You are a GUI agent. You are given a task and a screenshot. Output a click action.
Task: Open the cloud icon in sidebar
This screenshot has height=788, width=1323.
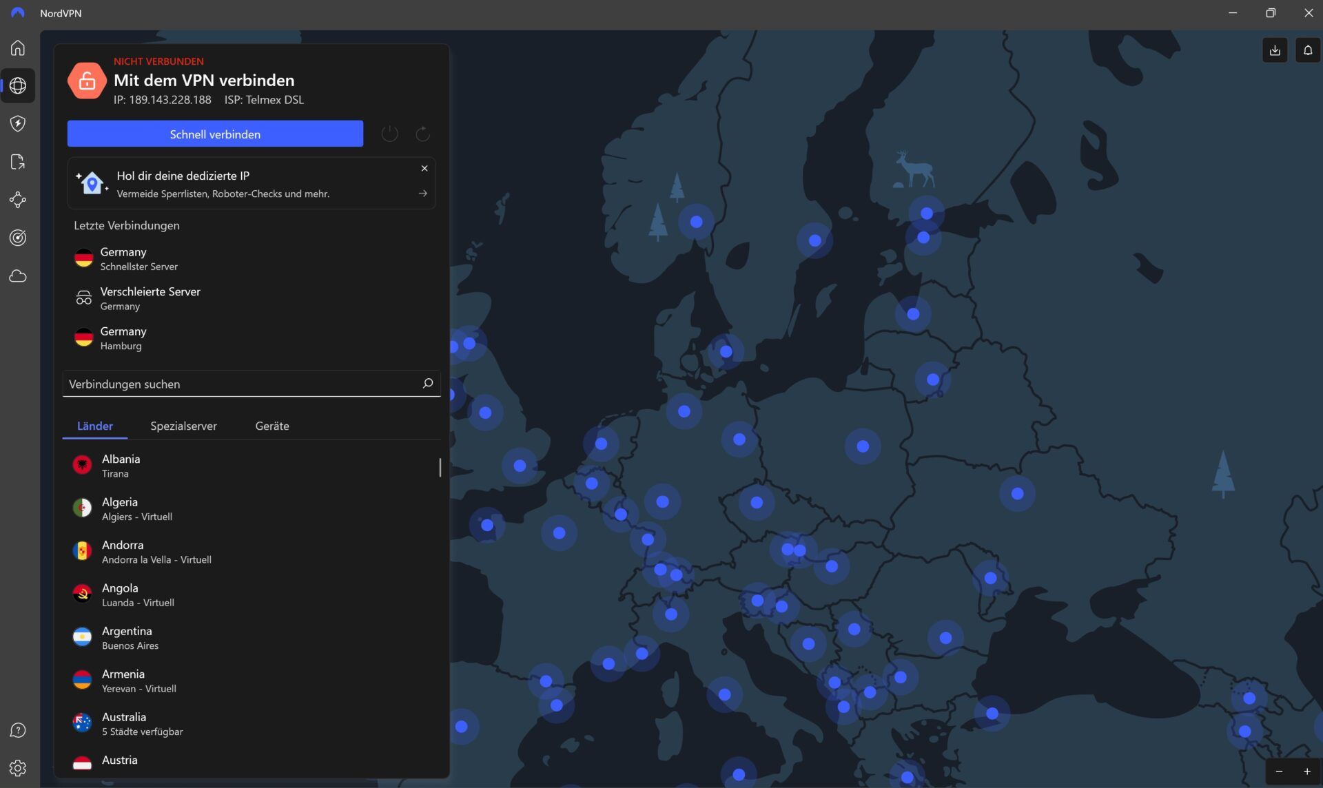coord(18,276)
